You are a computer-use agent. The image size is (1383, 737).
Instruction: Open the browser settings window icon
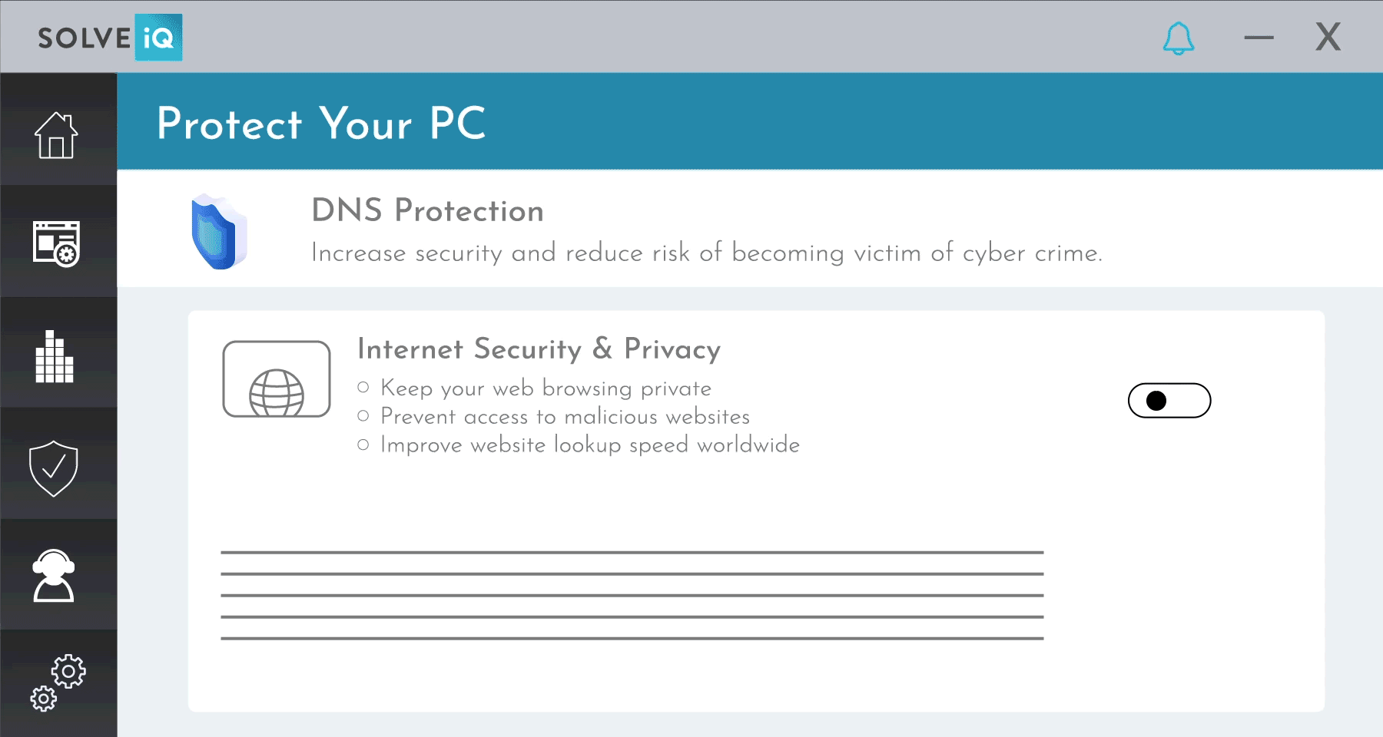coord(56,244)
